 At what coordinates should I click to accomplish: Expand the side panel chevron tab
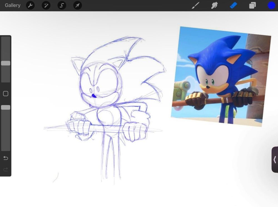click(x=275, y=160)
